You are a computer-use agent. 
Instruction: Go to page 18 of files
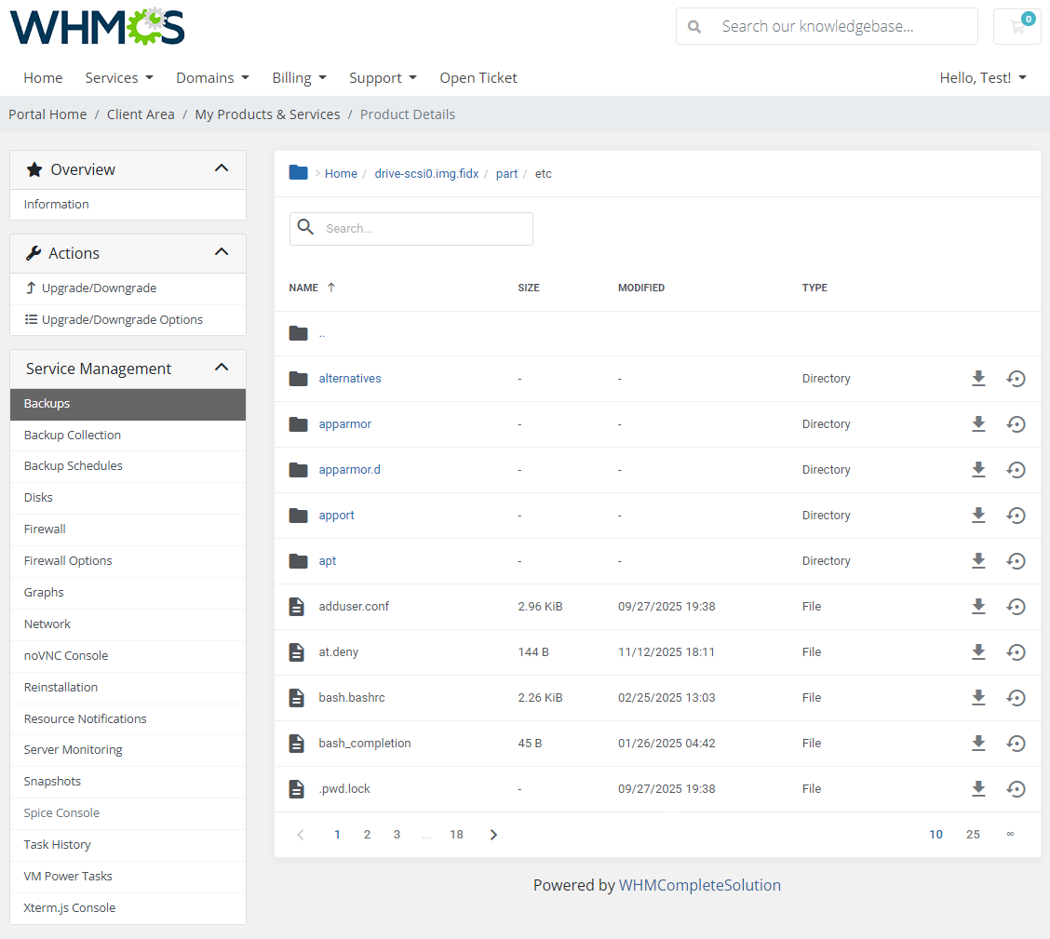tap(456, 835)
